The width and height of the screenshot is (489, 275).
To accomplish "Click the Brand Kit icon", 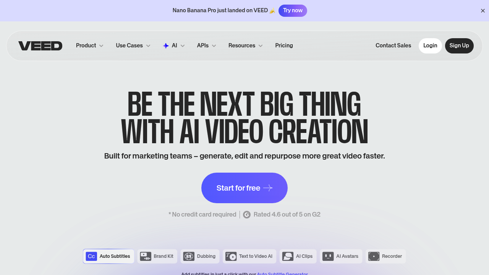I will 146,256.
